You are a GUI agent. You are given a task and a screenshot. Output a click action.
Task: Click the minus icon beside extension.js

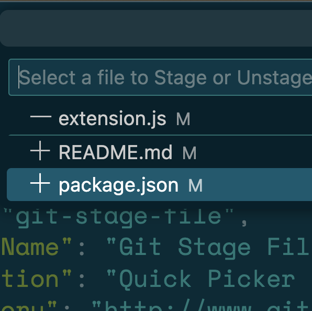(x=41, y=117)
